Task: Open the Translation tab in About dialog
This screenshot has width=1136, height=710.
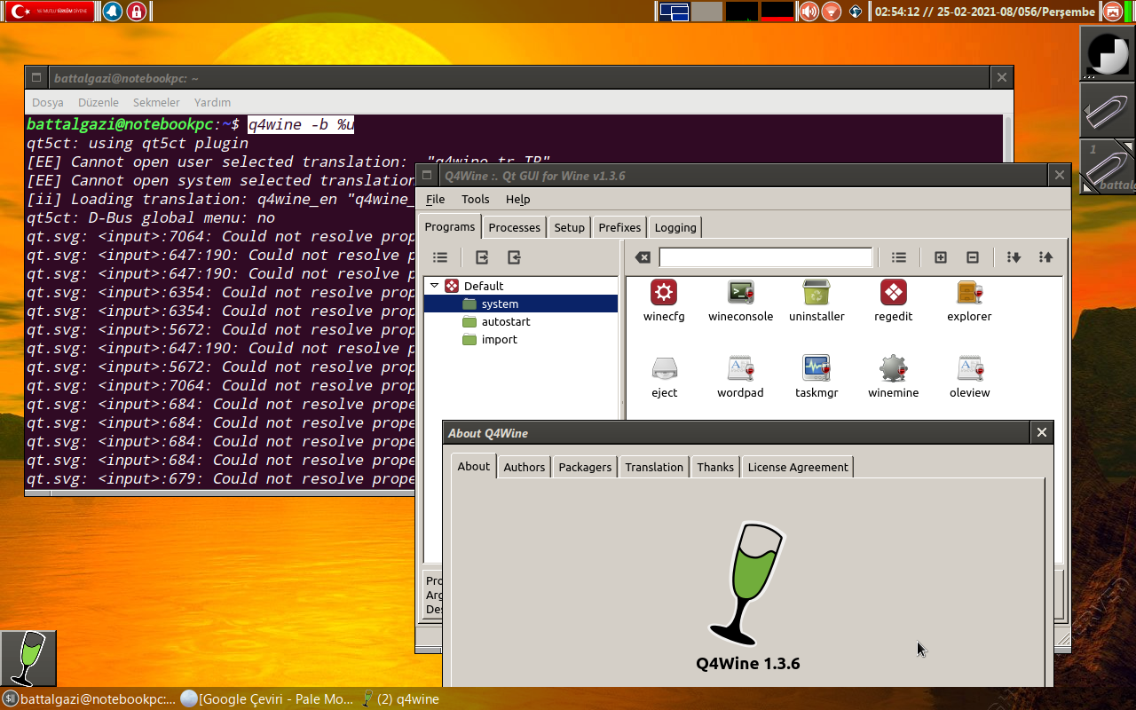Action: [654, 467]
